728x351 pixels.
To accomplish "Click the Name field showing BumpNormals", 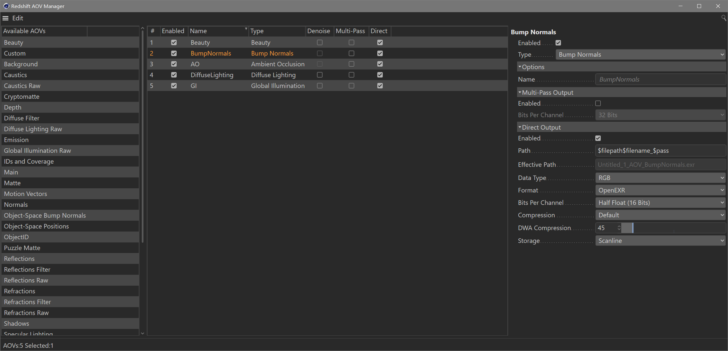I will click(x=660, y=79).
